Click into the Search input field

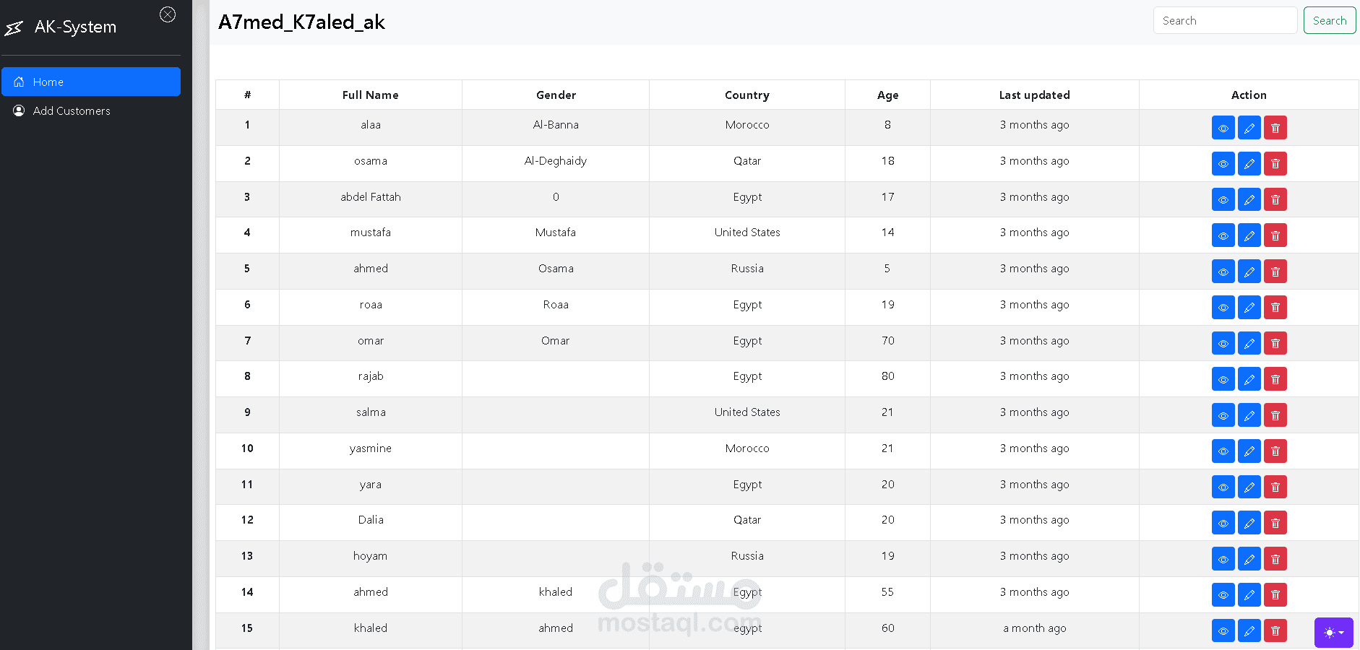tap(1224, 21)
